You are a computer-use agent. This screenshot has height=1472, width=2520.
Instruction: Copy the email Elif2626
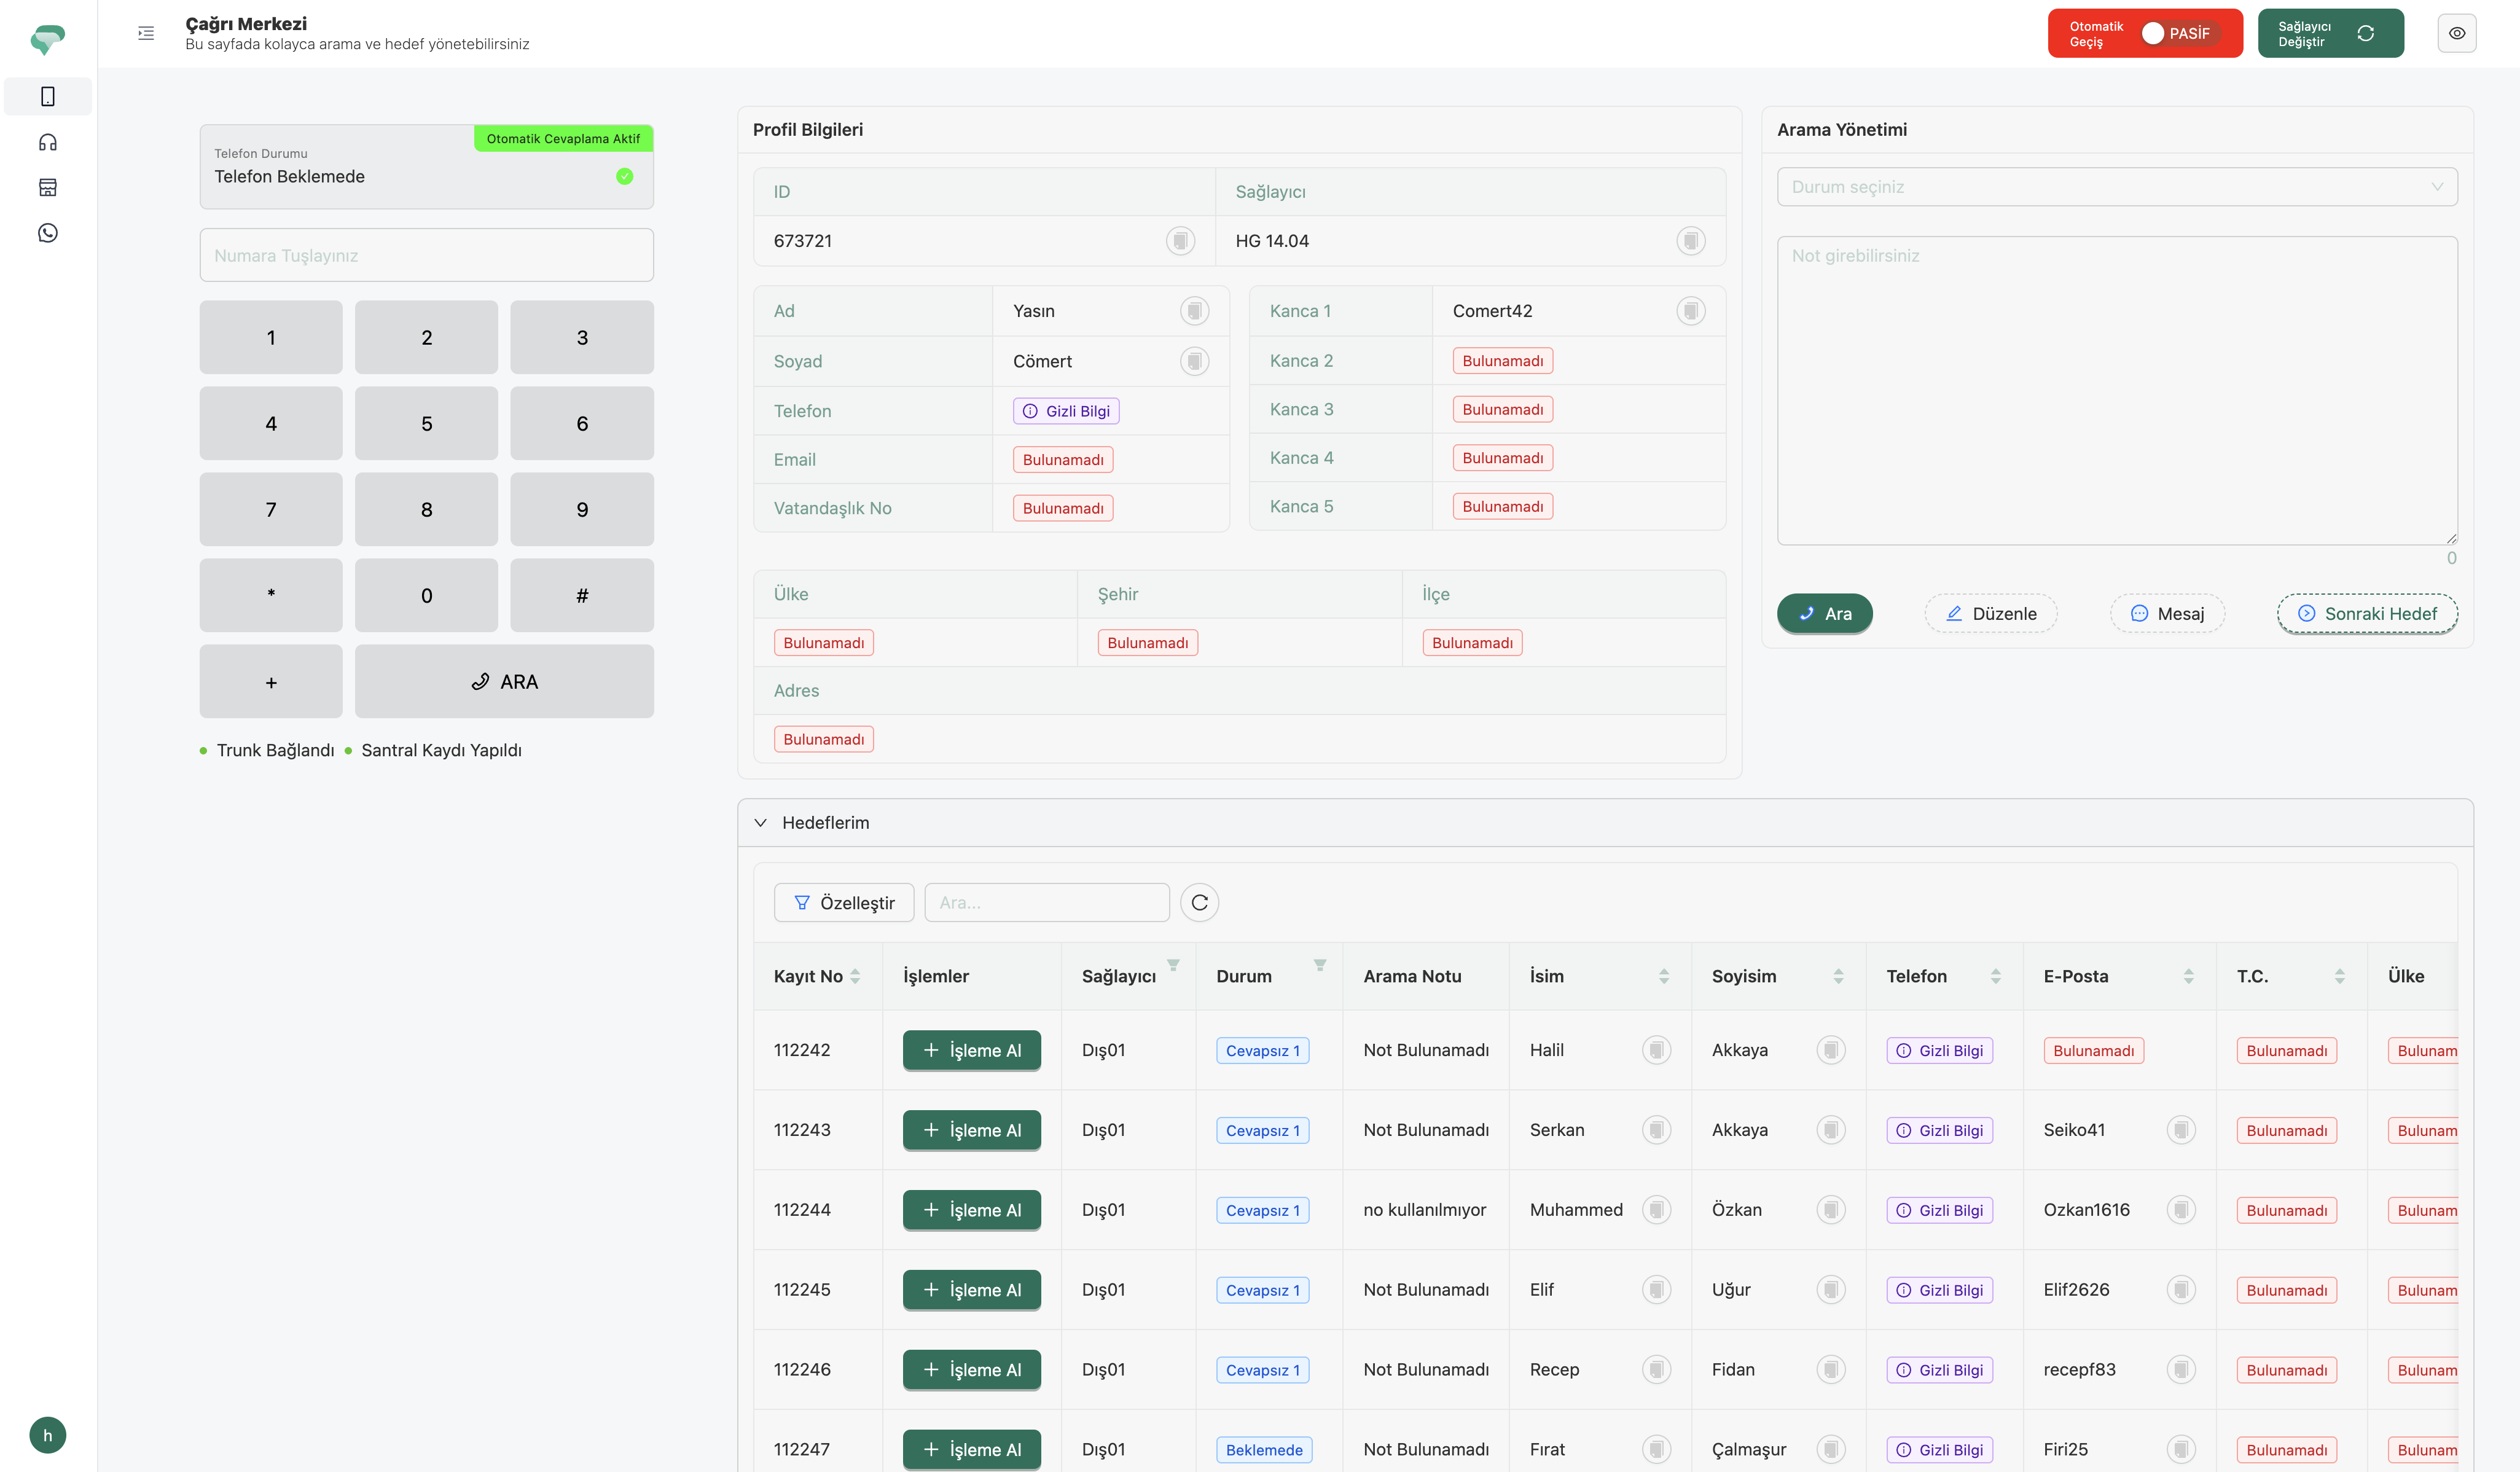coord(2180,1290)
